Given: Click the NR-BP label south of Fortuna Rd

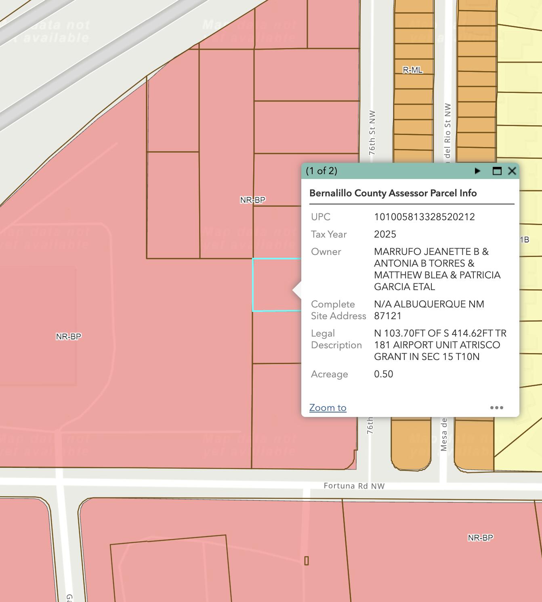Looking at the screenshot, I should point(480,538).
